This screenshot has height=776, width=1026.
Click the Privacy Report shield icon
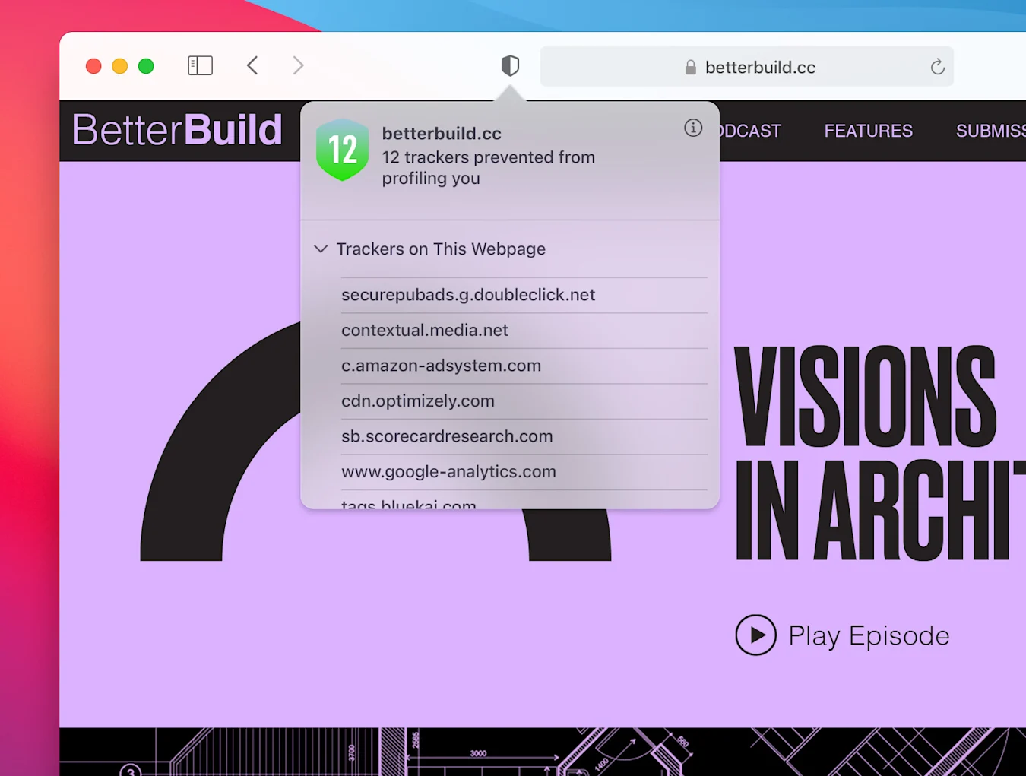(510, 66)
